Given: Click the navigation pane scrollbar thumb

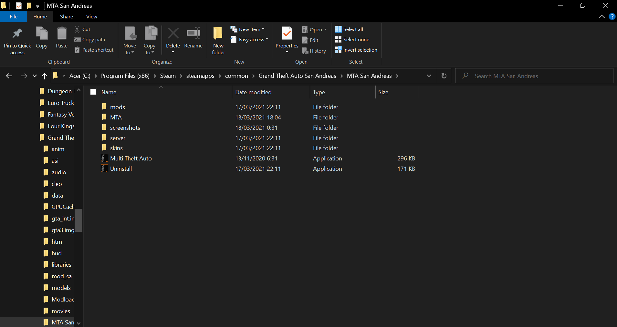Looking at the screenshot, I should (78, 220).
